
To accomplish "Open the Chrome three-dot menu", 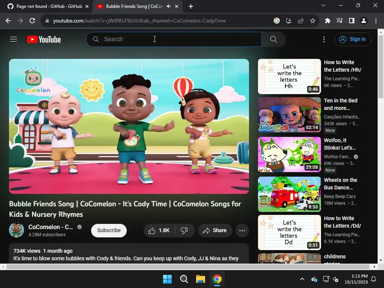I will 376,21.
